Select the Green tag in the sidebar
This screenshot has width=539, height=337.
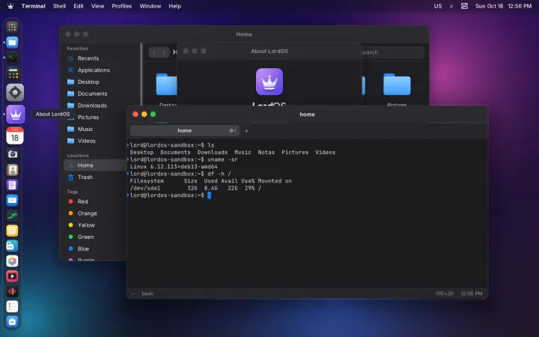(x=95, y=237)
